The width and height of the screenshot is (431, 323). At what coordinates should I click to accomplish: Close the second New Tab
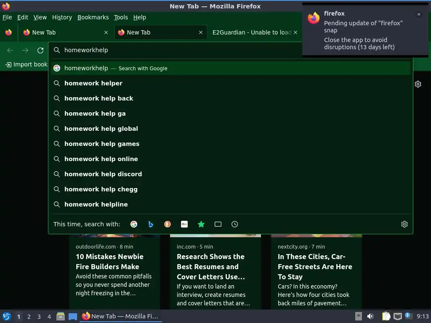(201, 32)
